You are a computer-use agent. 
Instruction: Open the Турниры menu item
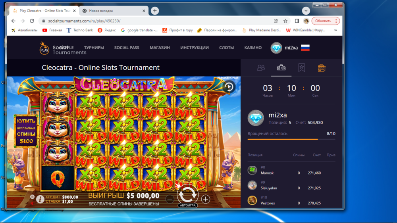point(94,48)
